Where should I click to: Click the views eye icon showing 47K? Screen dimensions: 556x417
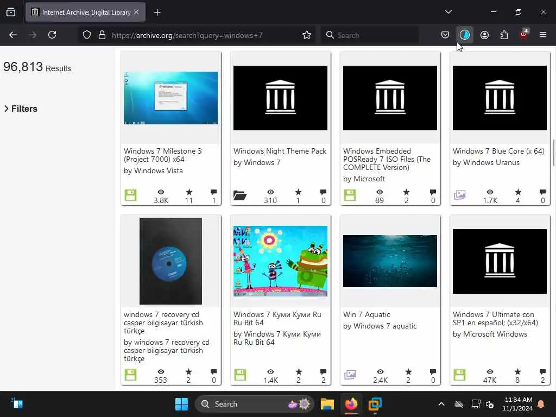490,371
